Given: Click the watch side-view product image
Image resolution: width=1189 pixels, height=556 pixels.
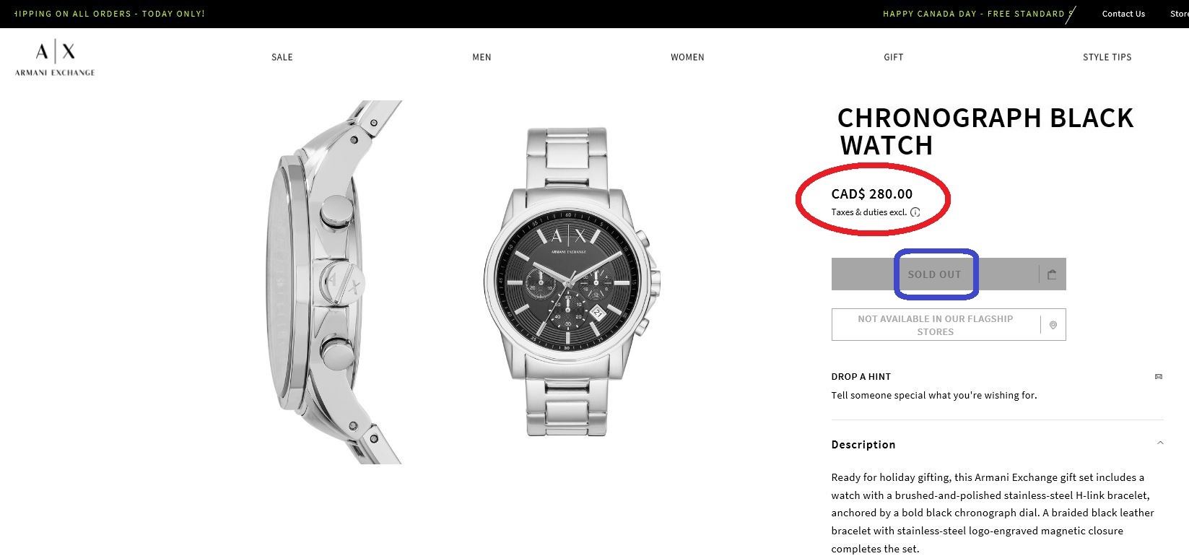Looking at the screenshot, I should point(332,282).
